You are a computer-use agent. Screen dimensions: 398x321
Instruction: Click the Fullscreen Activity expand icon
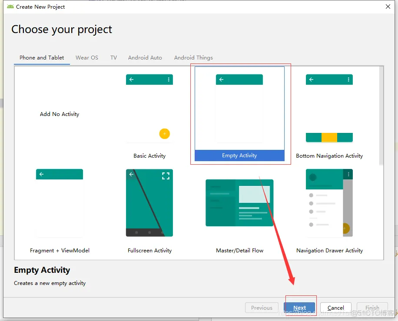pos(166,176)
